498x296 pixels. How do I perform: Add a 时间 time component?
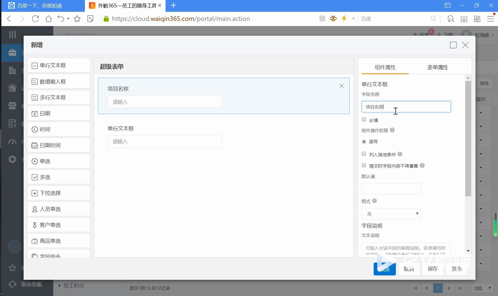59,129
